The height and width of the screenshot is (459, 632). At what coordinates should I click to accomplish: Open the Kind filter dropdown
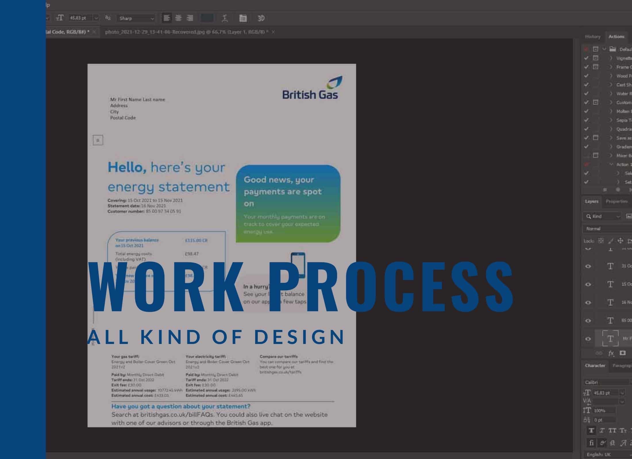pos(602,216)
